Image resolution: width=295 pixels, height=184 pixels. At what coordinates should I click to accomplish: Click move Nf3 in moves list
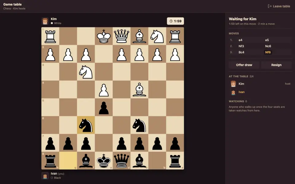click(x=241, y=46)
